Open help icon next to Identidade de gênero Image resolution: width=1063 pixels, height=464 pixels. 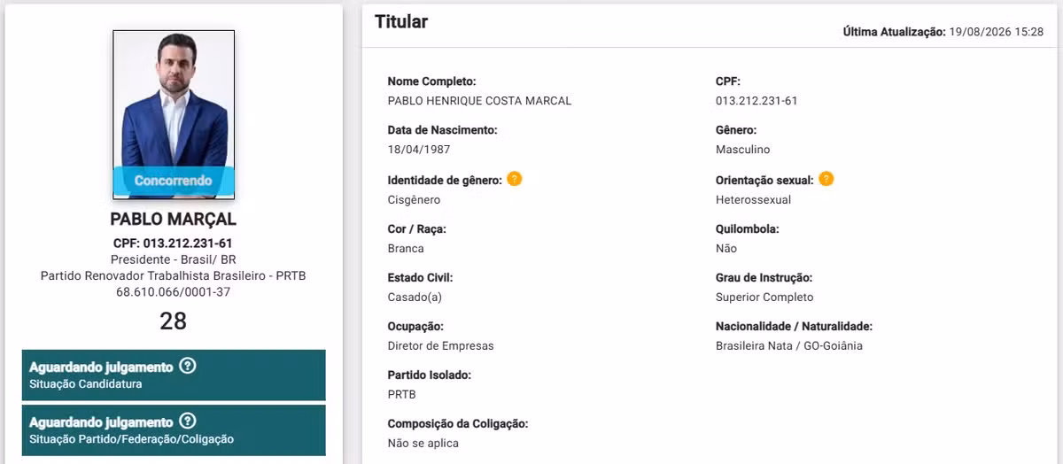pos(515,179)
